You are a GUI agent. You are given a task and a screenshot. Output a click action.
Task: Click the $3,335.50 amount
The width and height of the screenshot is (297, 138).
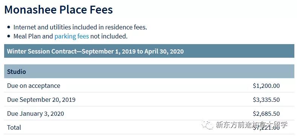(266, 100)
